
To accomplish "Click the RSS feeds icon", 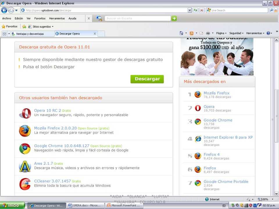I will pyautogui.click(x=192, y=33).
